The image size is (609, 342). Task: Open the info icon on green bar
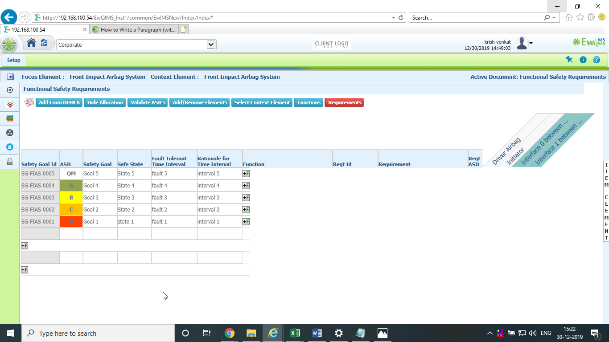click(x=583, y=60)
